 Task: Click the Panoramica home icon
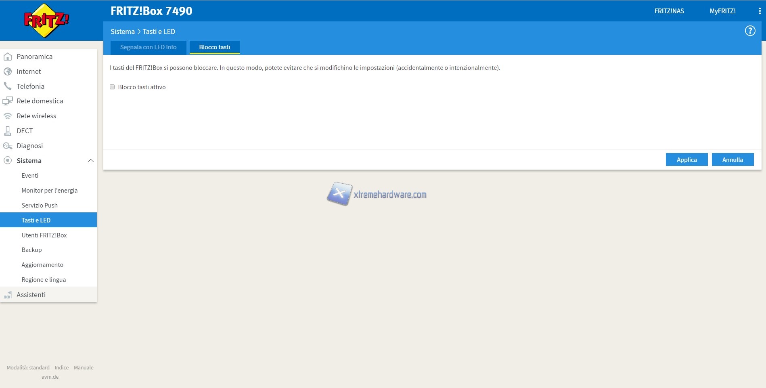tap(7, 57)
